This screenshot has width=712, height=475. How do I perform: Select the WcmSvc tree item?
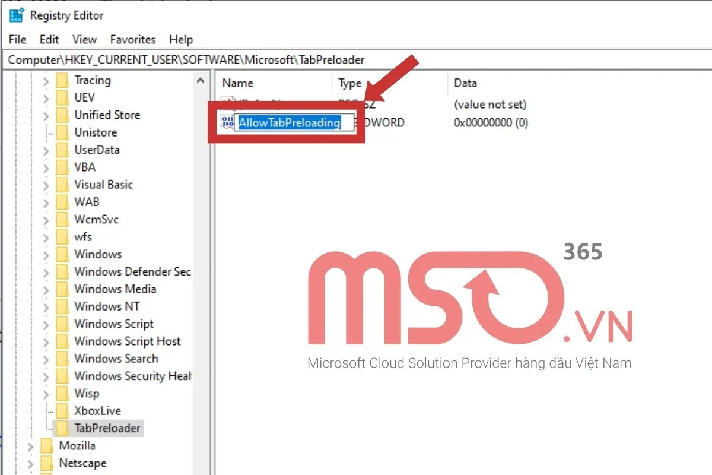[x=96, y=219]
